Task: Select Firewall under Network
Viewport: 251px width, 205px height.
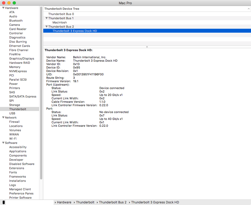Action: point(15,122)
